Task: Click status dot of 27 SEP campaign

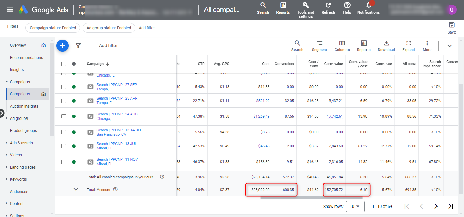Action: pyautogui.click(x=74, y=87)
